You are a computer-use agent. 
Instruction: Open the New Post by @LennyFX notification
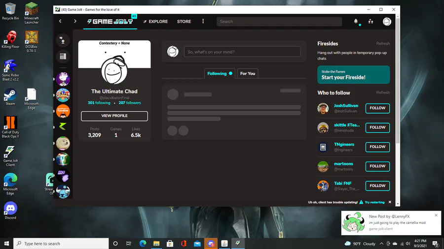click(391, 223)
